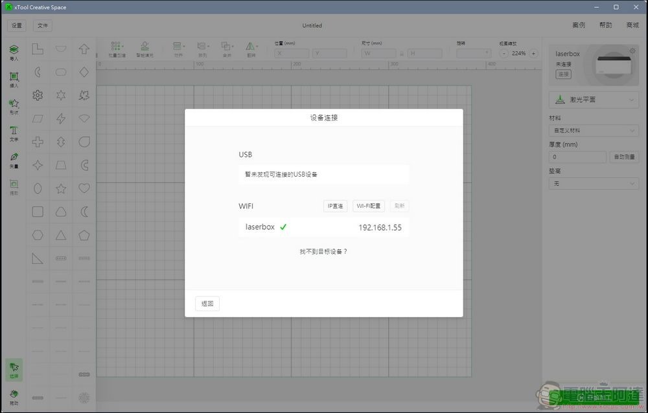Insert the L-shaped shape
This screenshot has height=413, width=648.
(38, 49)
